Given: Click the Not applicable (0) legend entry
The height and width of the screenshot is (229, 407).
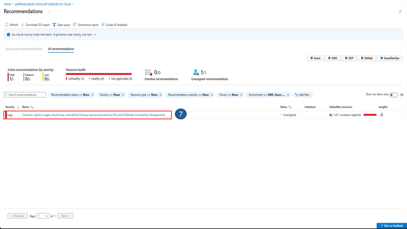Looking at the screenshot, I should pos(121,79).
